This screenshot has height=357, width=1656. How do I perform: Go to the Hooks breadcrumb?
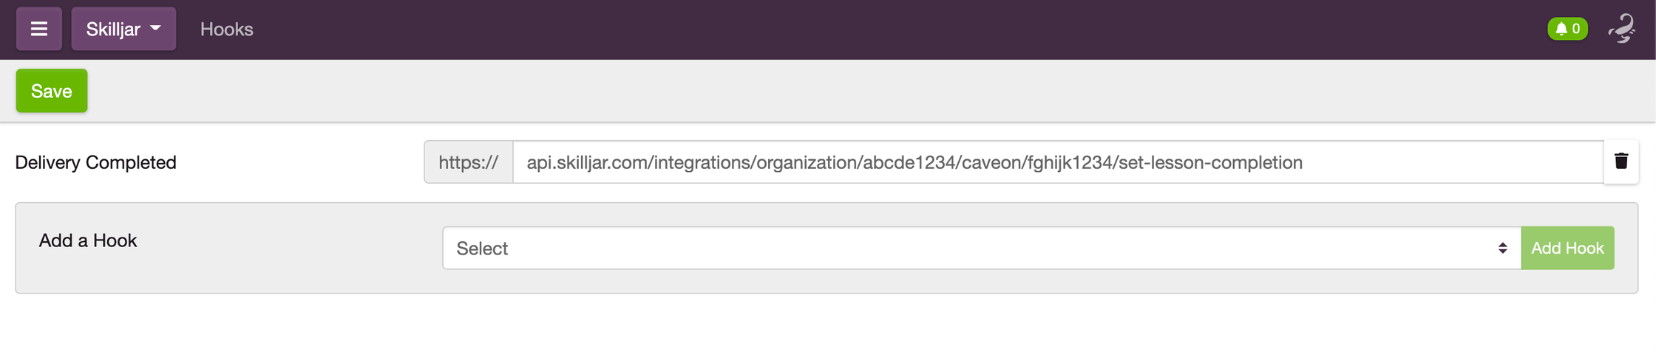[x=227, y=29]
